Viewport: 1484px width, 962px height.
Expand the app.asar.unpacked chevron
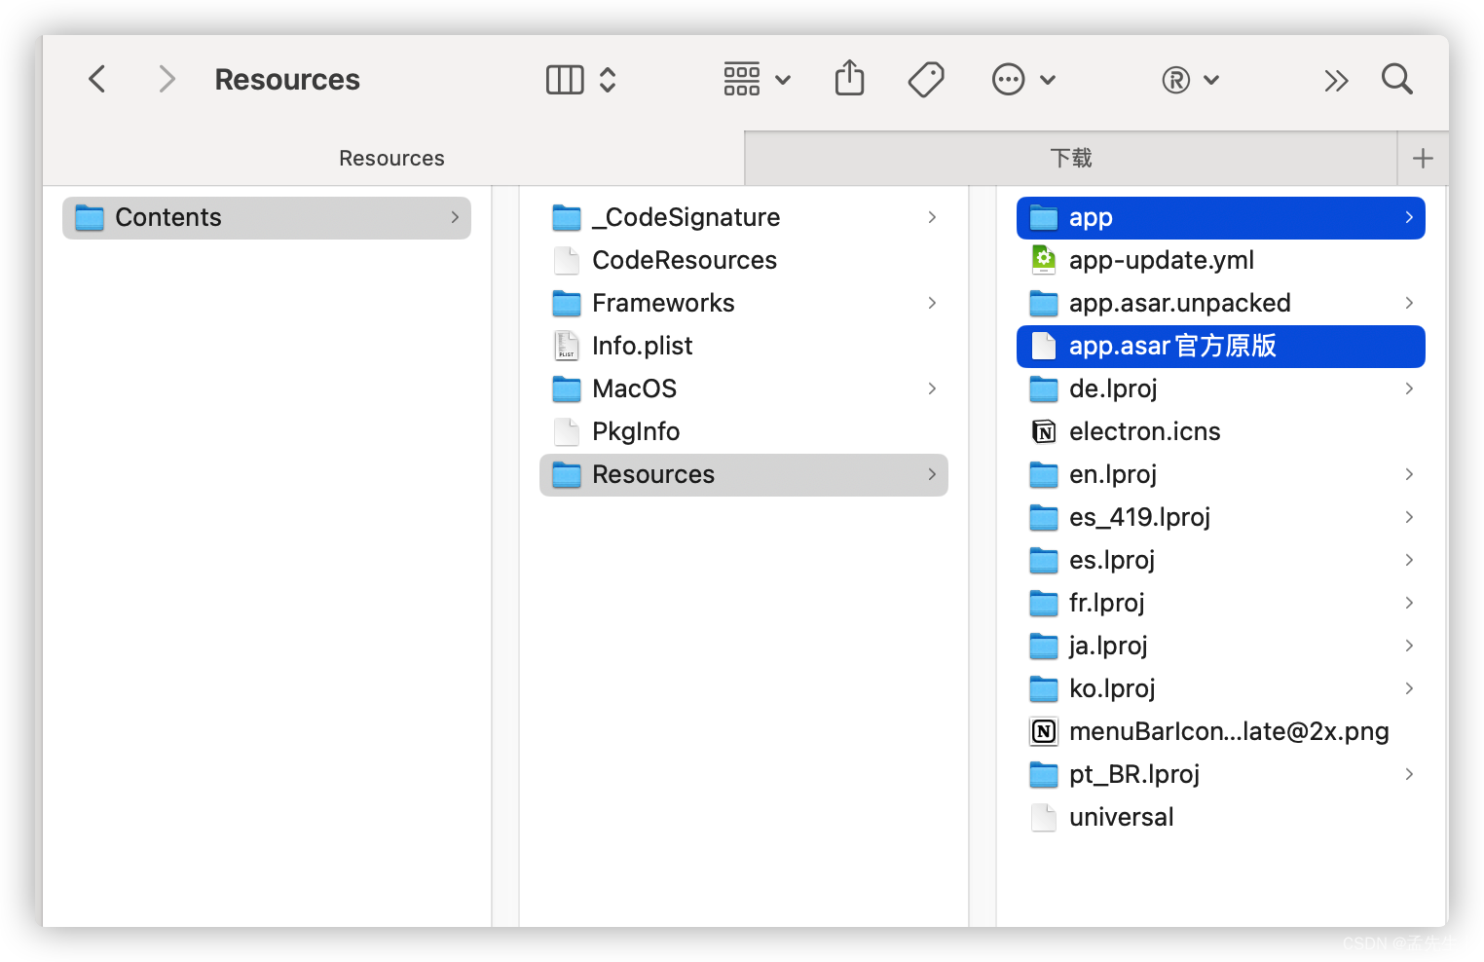(1409, 303)
